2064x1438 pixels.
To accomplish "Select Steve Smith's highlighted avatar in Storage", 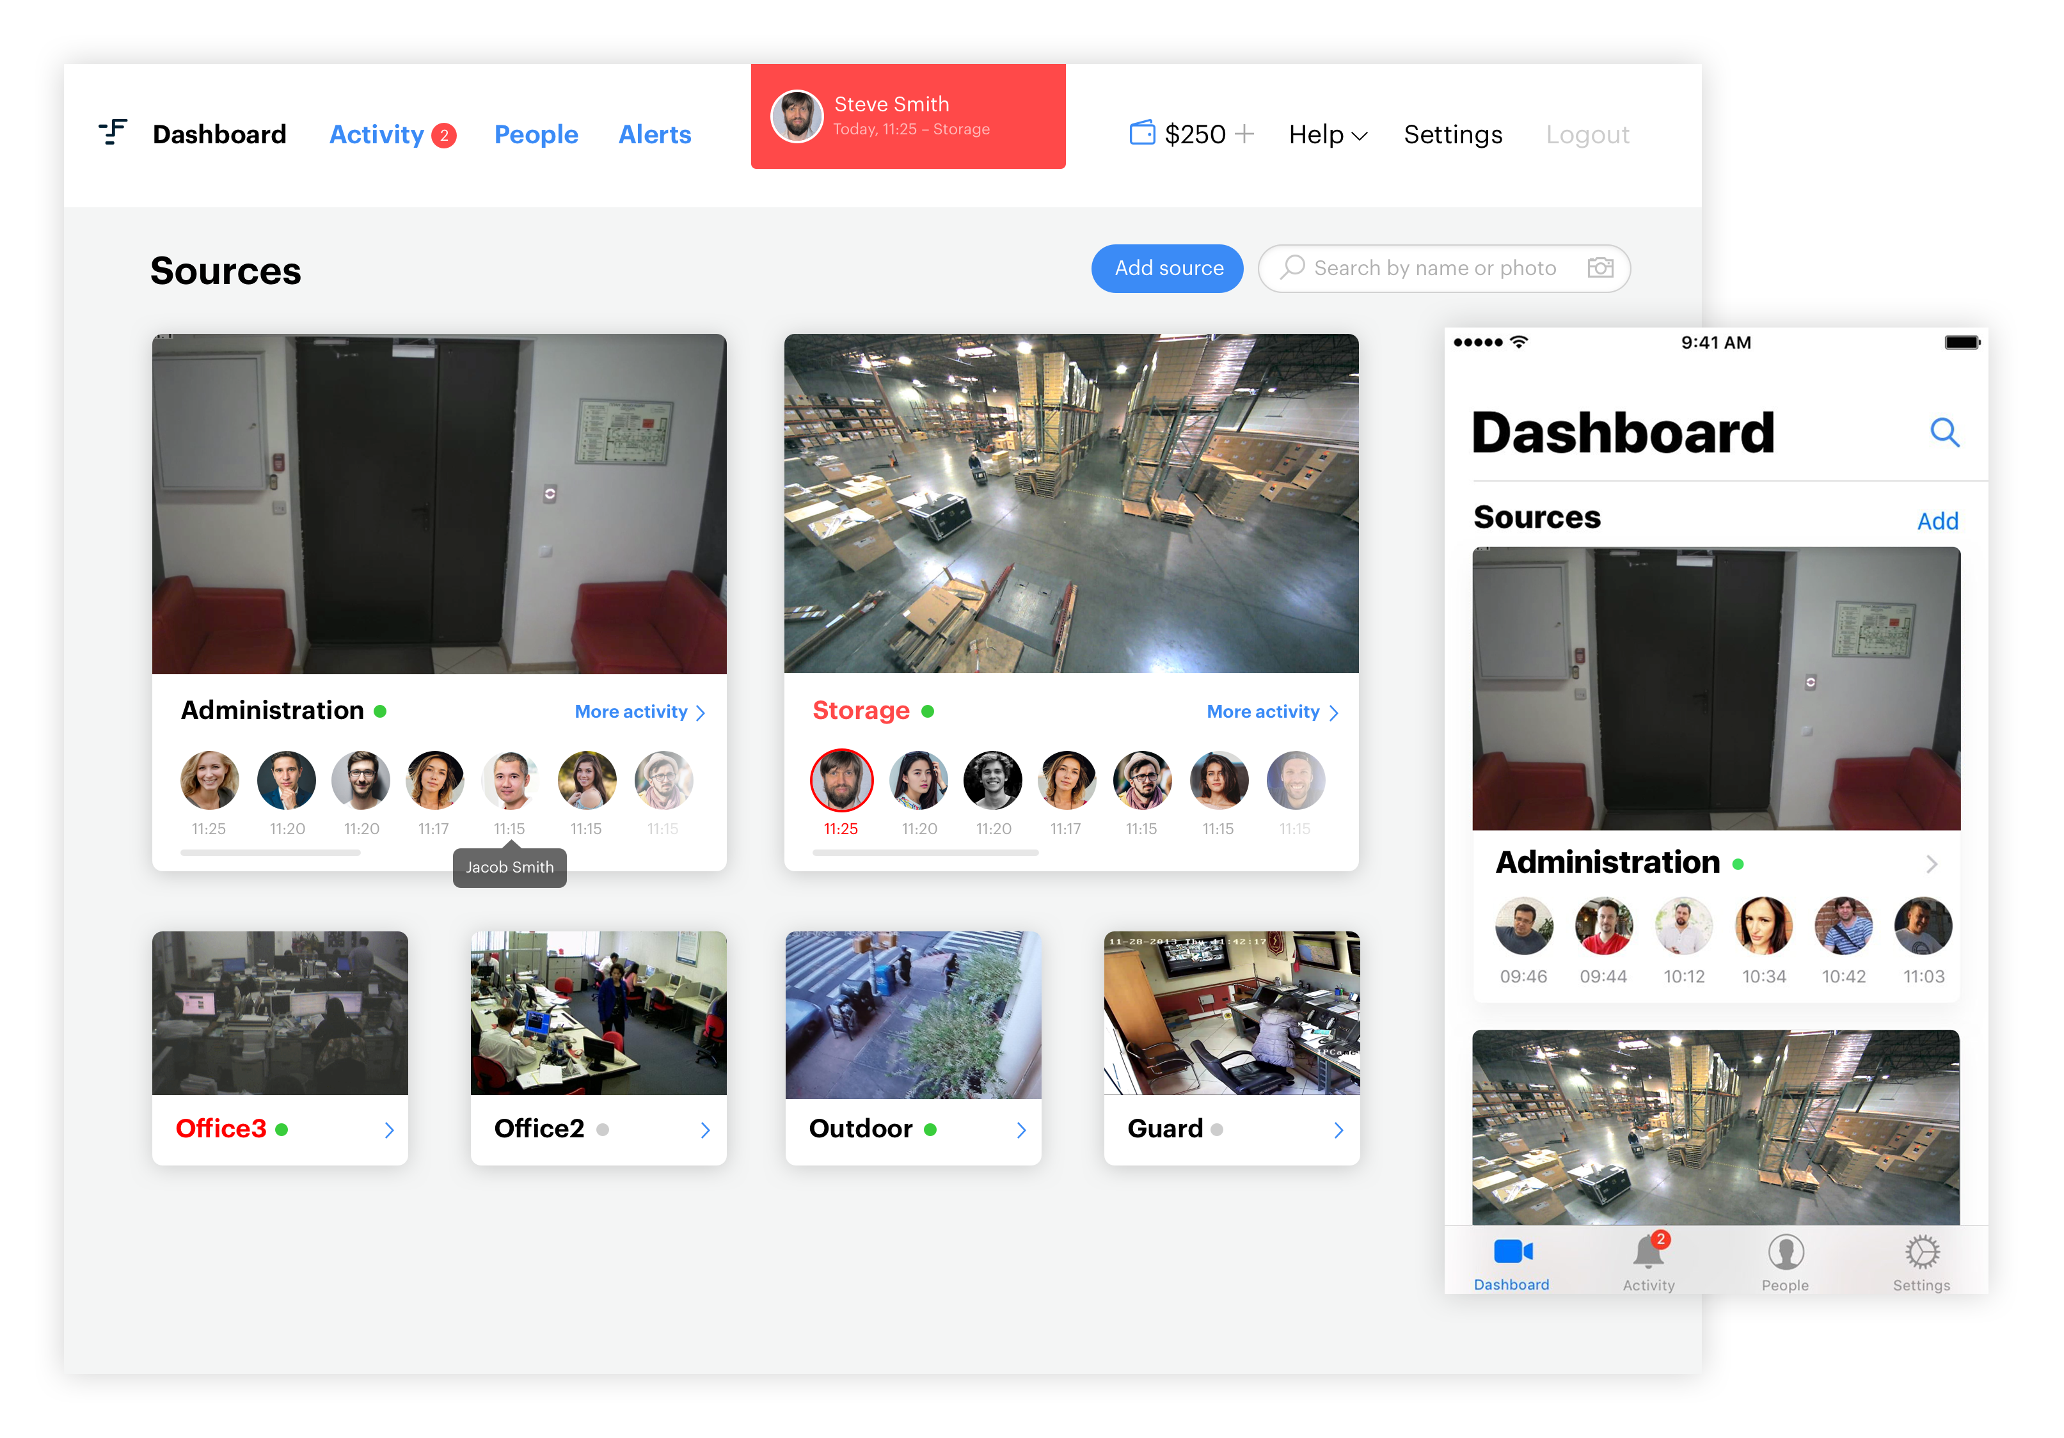I will pos(841,780).
